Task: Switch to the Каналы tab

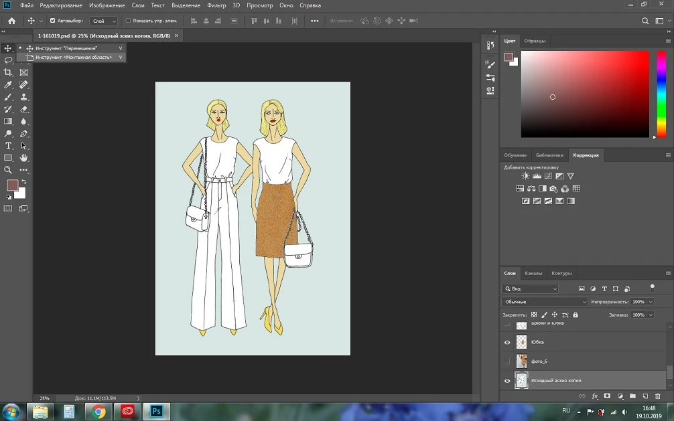Action: coord(533,273)
